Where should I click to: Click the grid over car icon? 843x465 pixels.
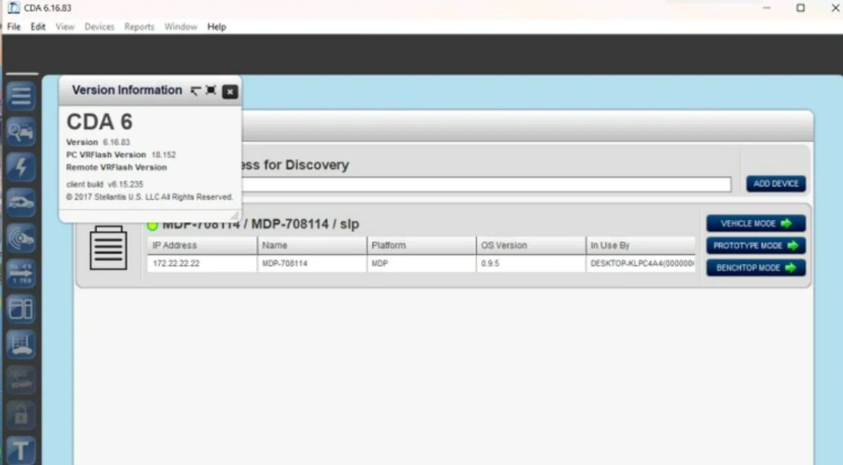pyautogui.click(x=21, y=344)
